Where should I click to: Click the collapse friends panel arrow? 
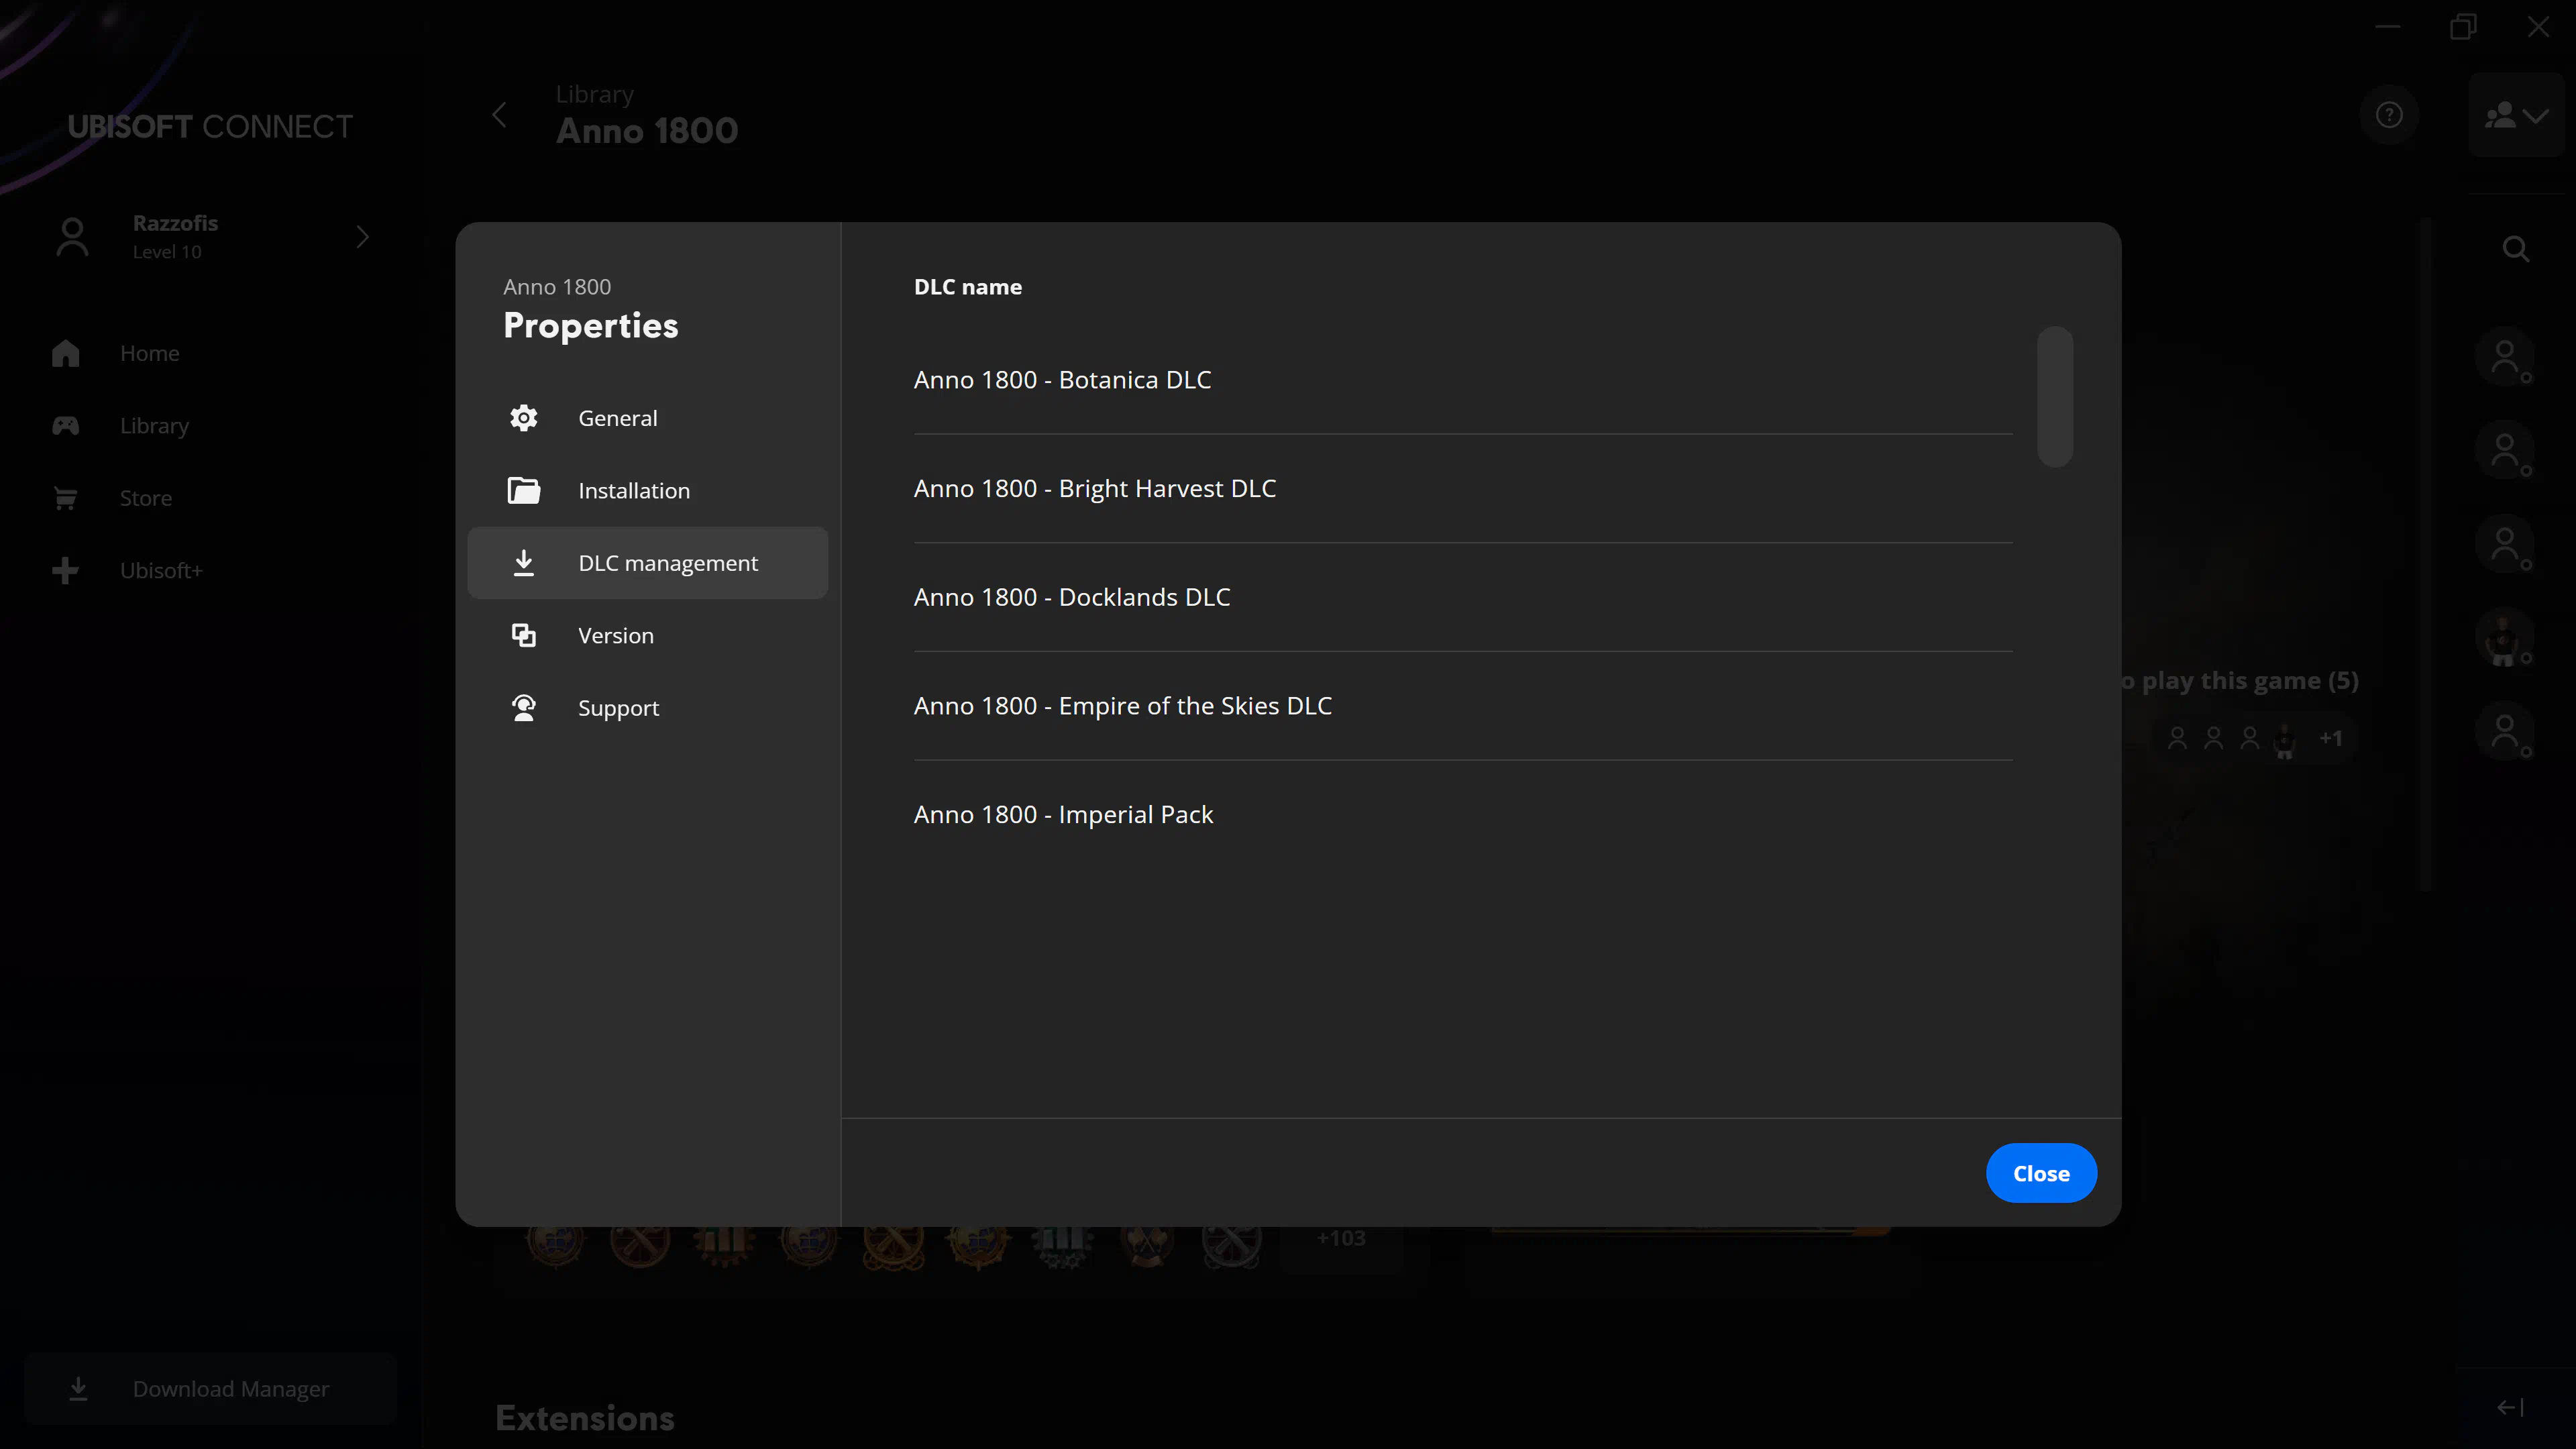(x=2510, y=1408)
